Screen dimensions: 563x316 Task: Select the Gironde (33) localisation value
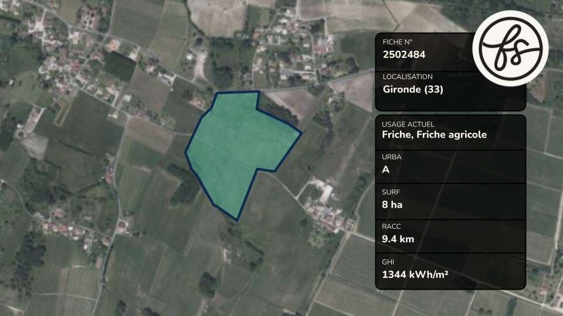413,90
